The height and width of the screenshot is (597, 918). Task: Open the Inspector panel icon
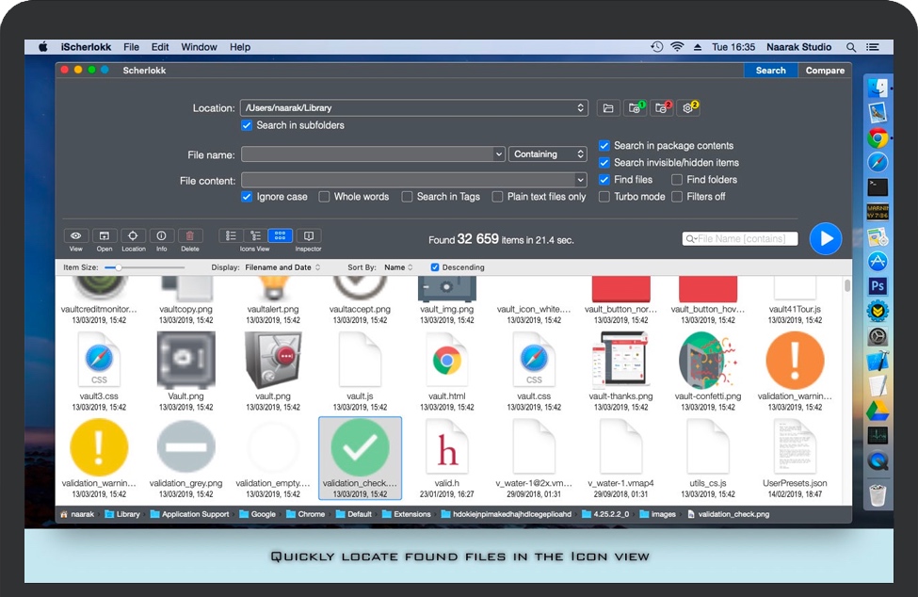(308, 236)
